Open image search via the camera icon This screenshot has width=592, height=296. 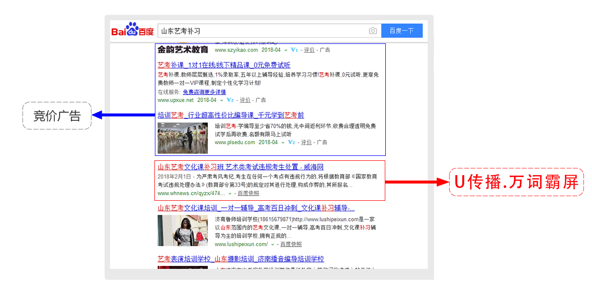[x=373, y=31]
